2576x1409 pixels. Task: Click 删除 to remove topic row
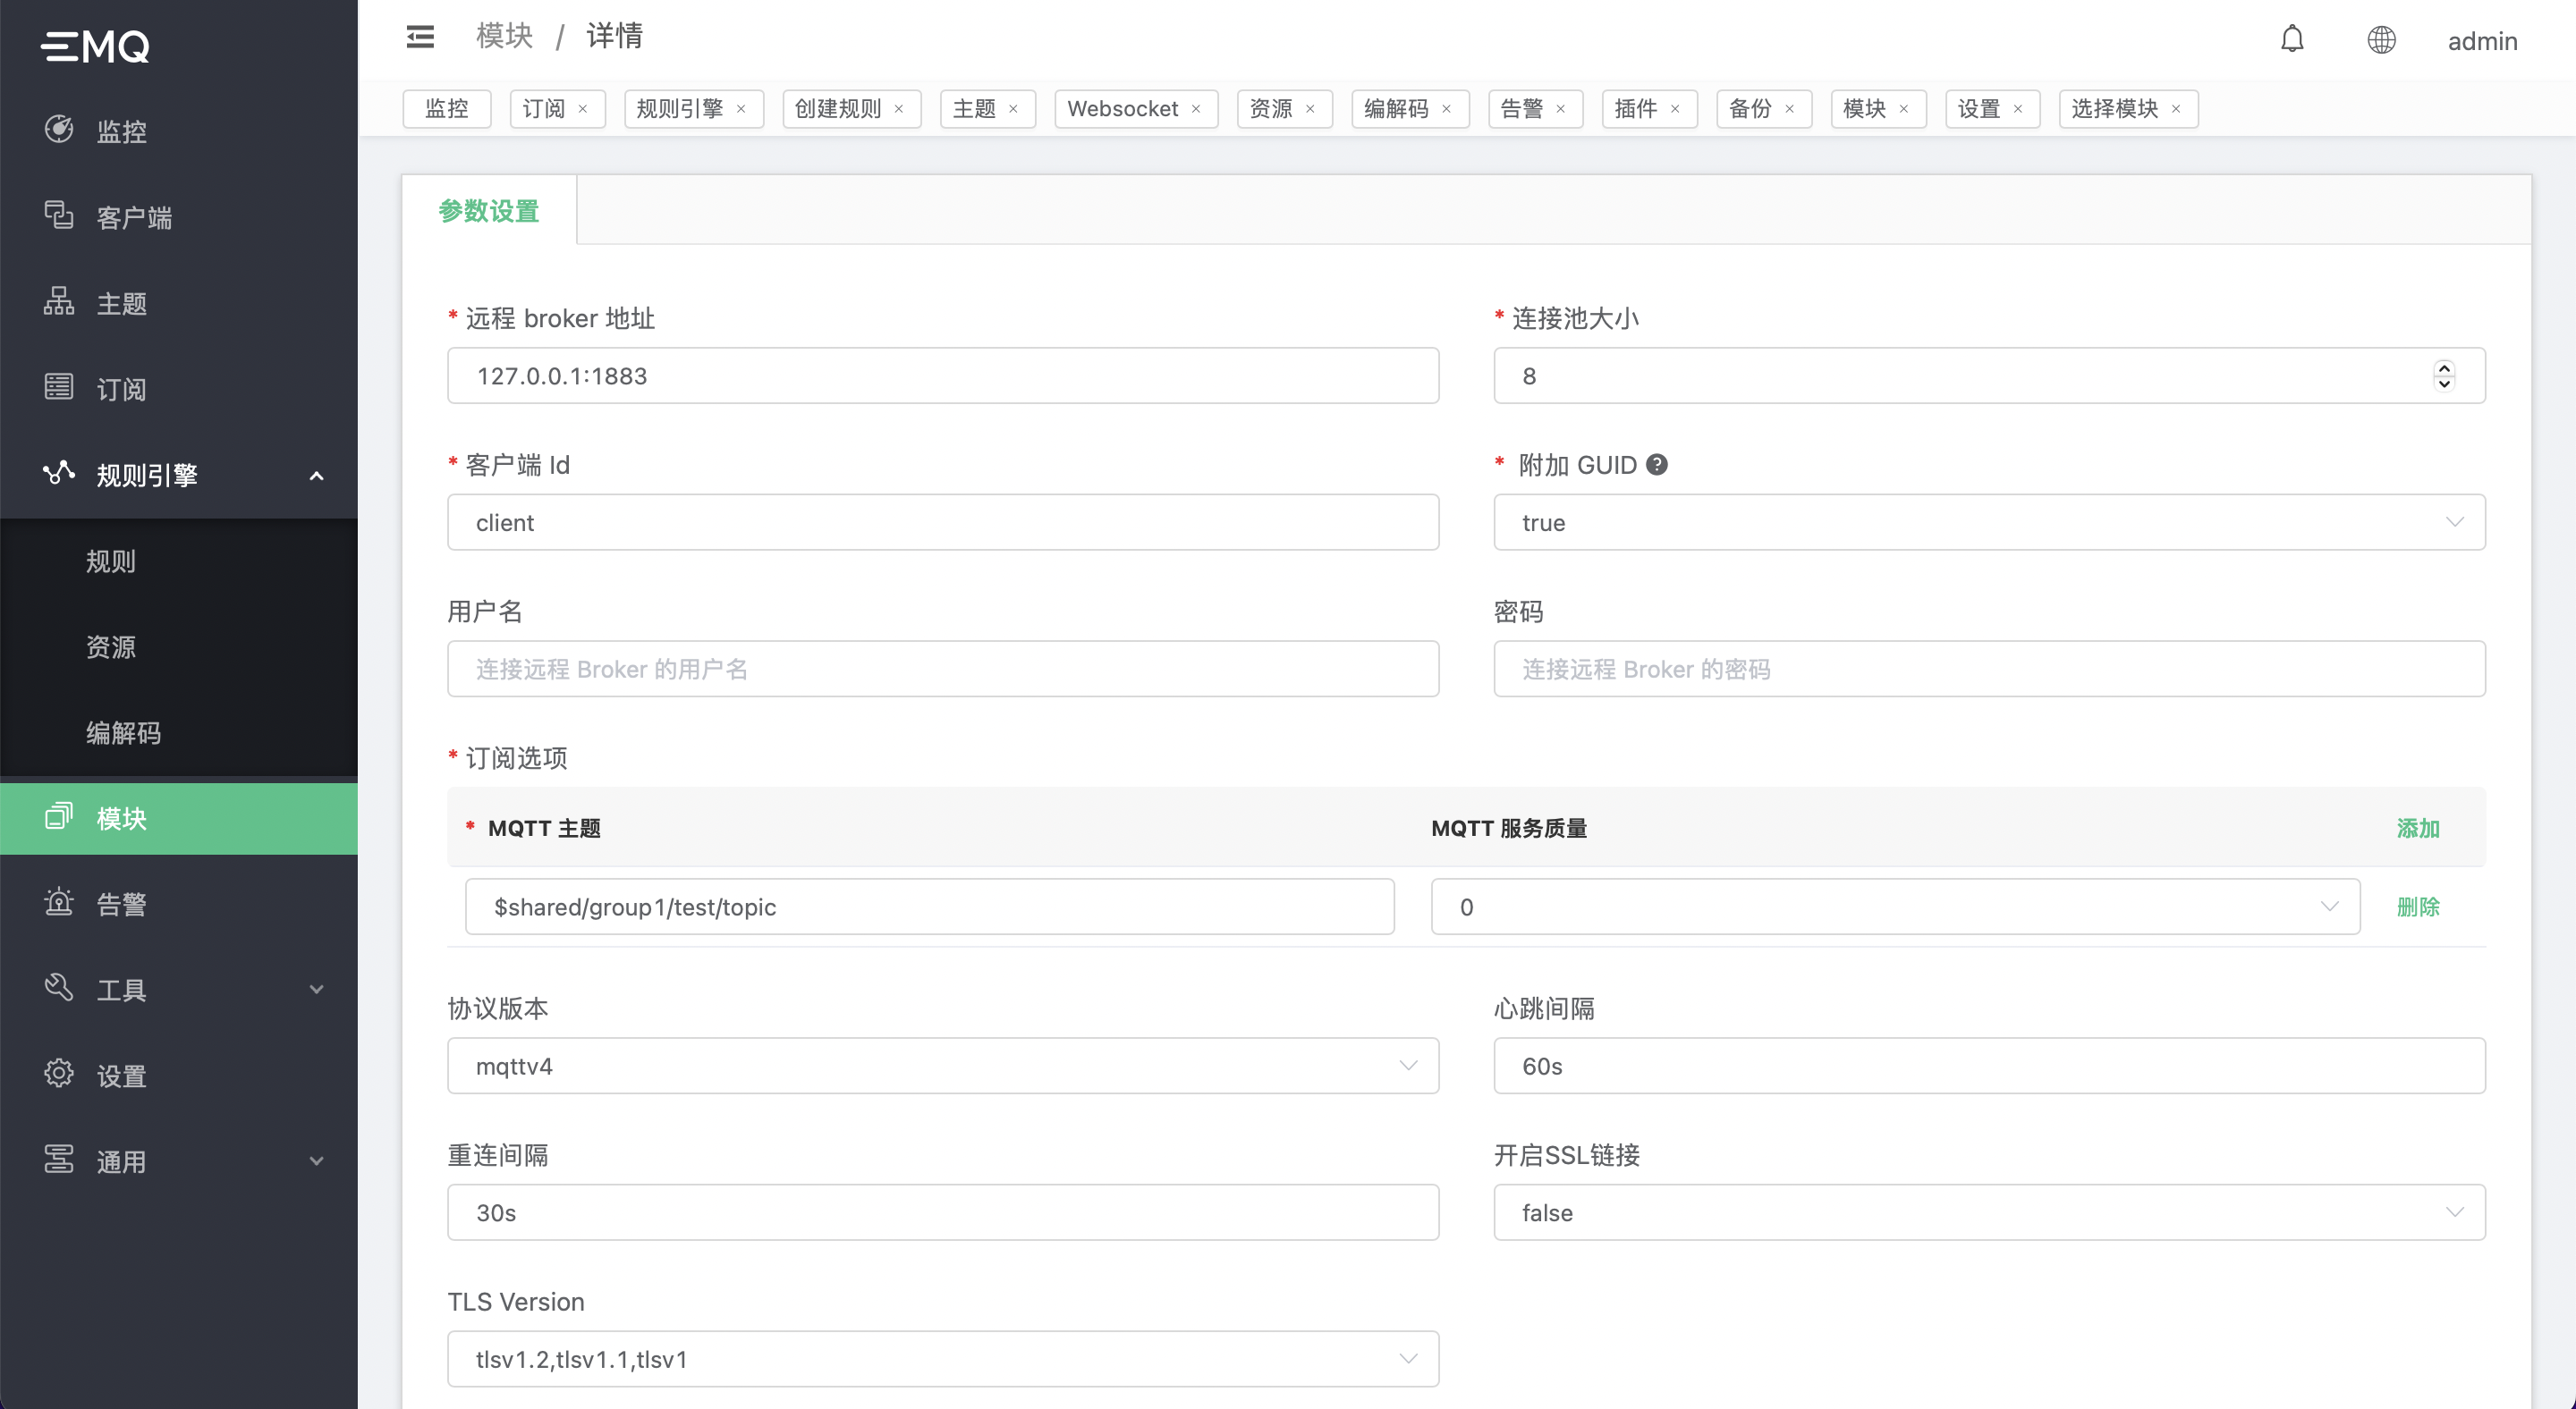(2418, 907)
